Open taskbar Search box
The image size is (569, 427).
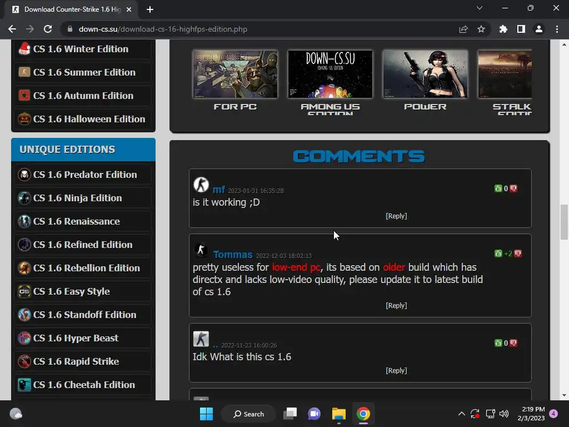[249, 414]
